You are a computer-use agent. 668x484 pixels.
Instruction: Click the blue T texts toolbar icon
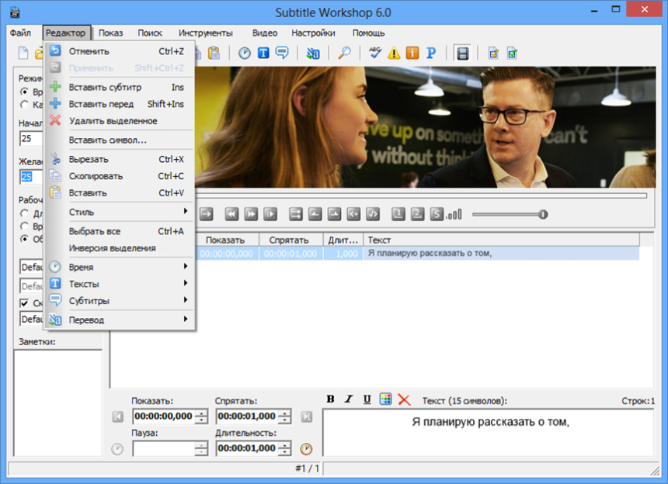point(263,54)
